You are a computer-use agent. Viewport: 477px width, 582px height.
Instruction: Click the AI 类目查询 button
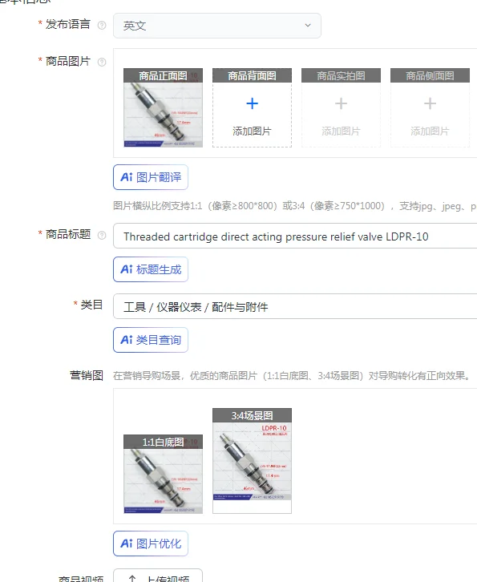point(151,340)
